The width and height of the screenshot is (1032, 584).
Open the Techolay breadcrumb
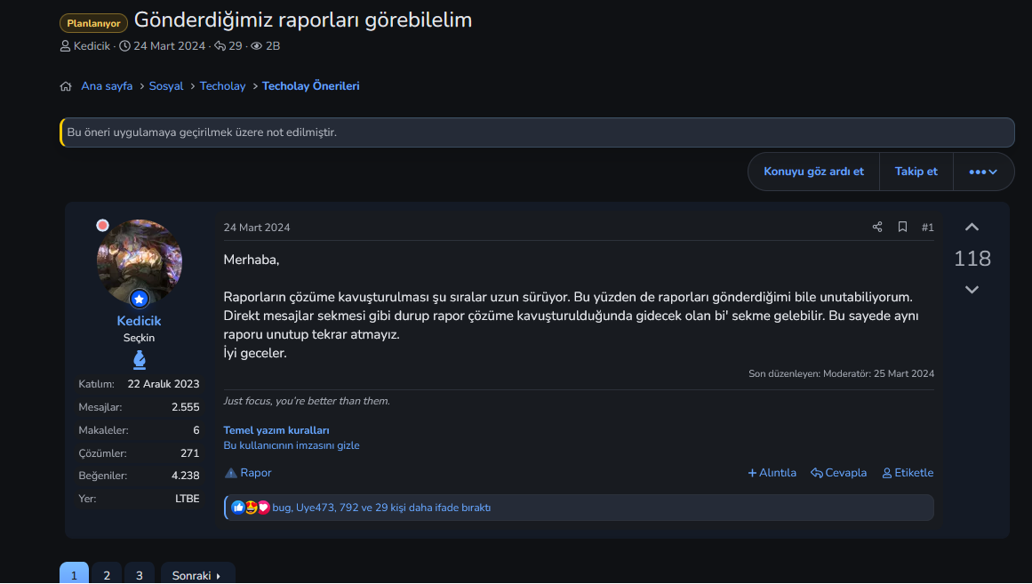222,86
